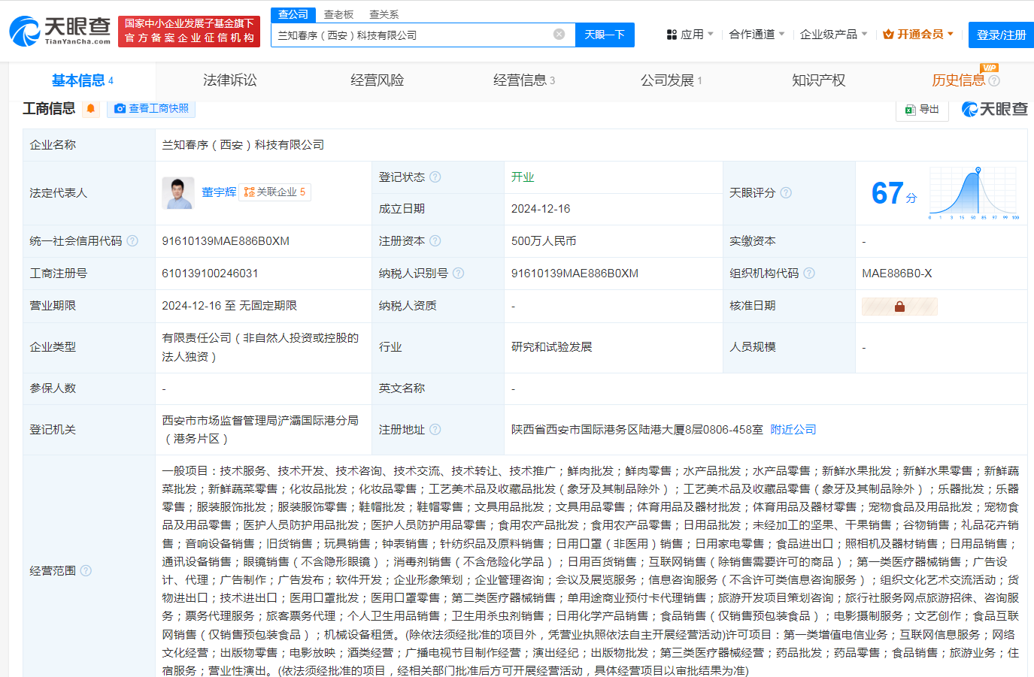Screen dimensions: 1034x677
Task: Click the help icon beside 统一社会信用代码
Action: [132, 241]
